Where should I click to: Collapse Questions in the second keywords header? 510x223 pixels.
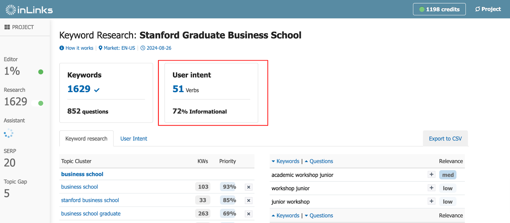click(x=319, y=216)
